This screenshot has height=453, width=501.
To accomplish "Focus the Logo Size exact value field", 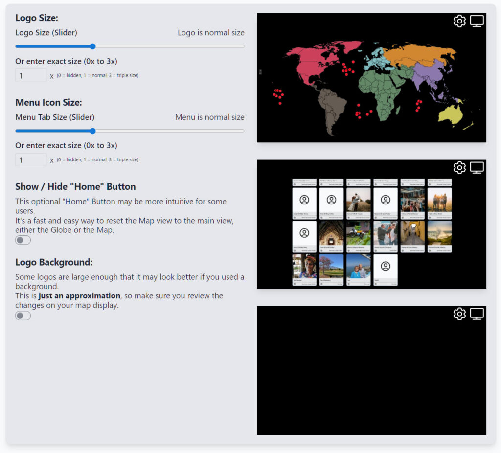I will [x=31, y=76].
